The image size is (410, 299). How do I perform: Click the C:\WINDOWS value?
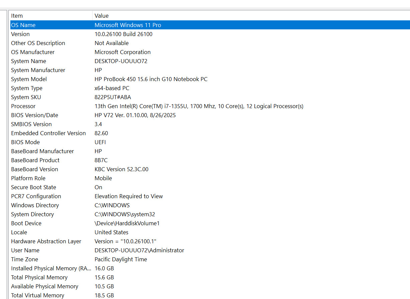click(112, 205)
